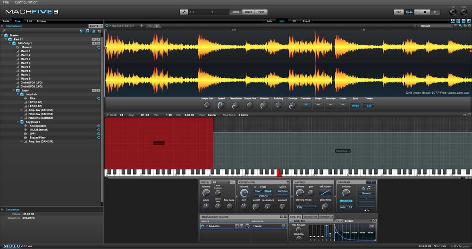This screenshot has width=472, height=249.
Task: Click the link icon in OSC(S) panel header
Action: (x=233, y=182)
